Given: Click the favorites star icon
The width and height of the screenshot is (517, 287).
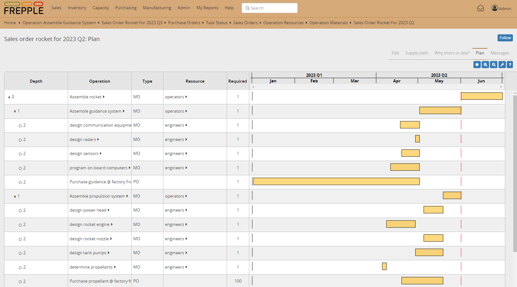Looking at the screenshot, I should (477, 65).
